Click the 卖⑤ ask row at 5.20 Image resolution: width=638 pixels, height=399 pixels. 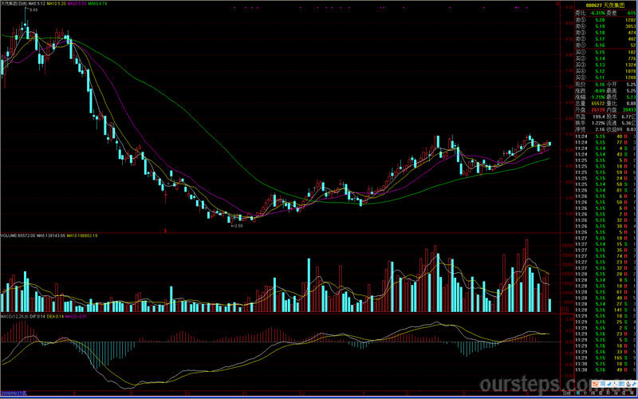tap(605, 19)
